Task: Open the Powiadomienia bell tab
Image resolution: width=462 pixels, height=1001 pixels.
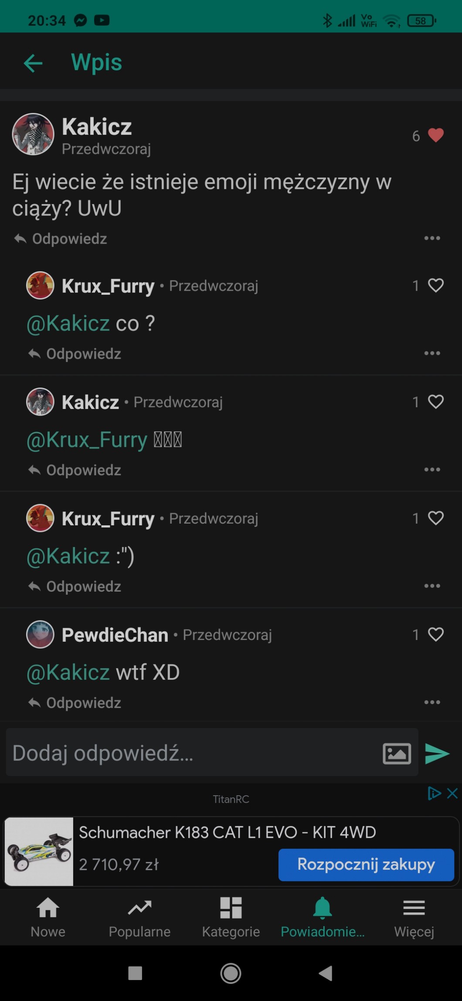Action: coord(323,916)
